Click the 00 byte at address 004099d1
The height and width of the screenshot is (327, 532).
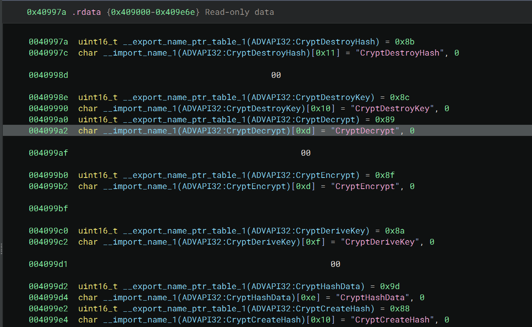click(x=335, y=264)
